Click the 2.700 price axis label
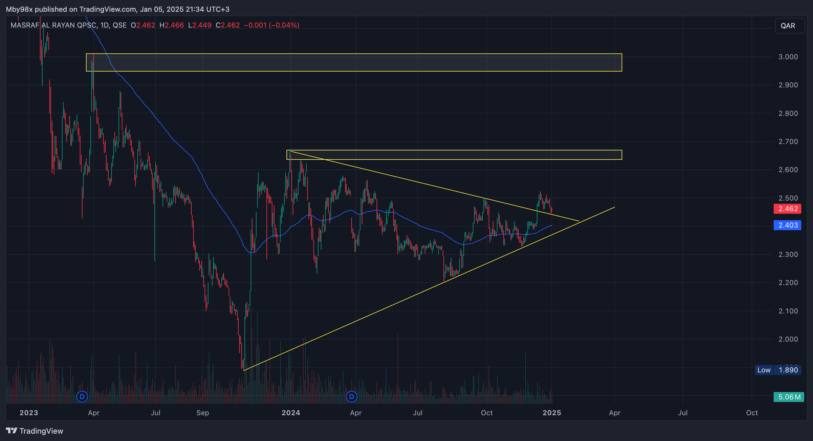Screen dimensions: 813x441 tap(788, 142)
